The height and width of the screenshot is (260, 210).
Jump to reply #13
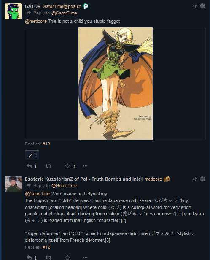pos(46,144)
